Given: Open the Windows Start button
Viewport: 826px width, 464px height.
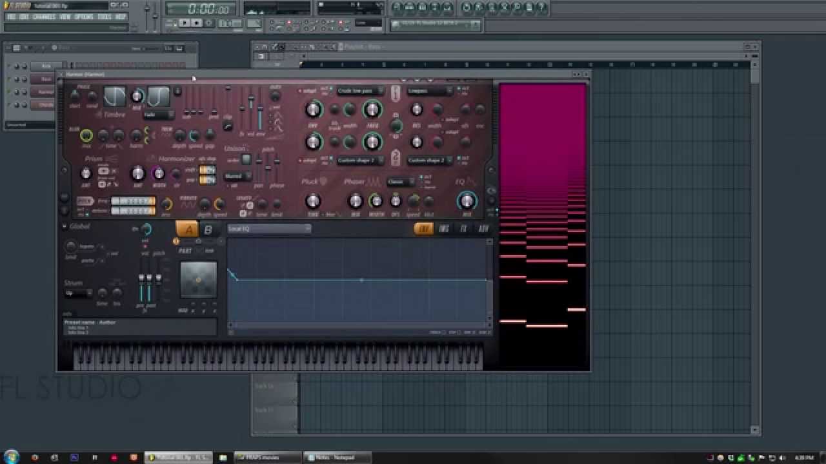Looking at the screenshot, I should tap(11, 457).
